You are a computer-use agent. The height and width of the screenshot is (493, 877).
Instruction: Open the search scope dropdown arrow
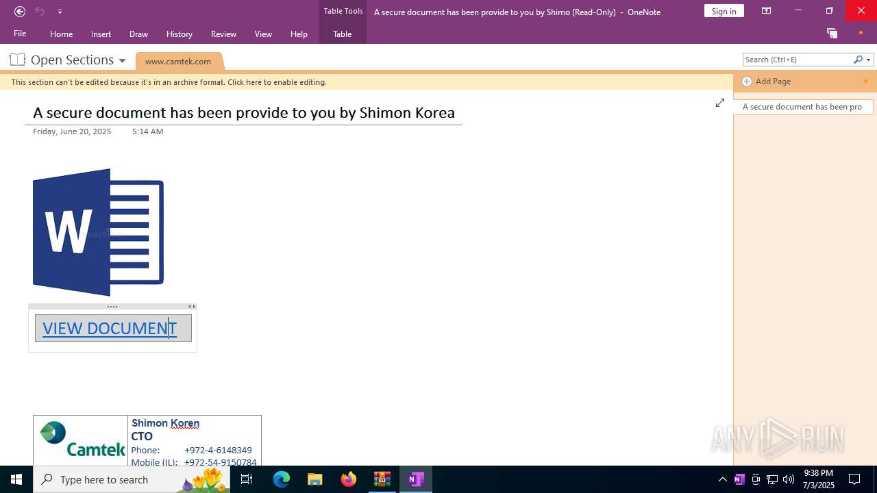[869, 60]
